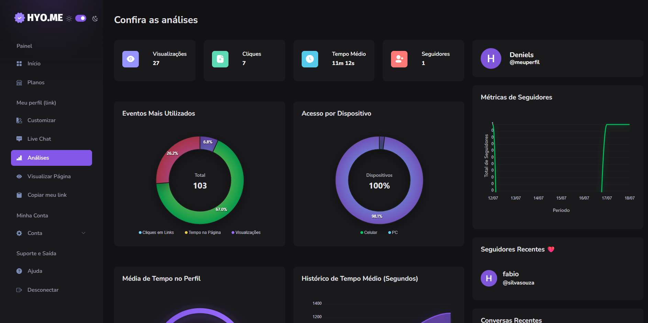Toggle the light/dark theme switch
This screenshot has width=648, height=323.
81,18
